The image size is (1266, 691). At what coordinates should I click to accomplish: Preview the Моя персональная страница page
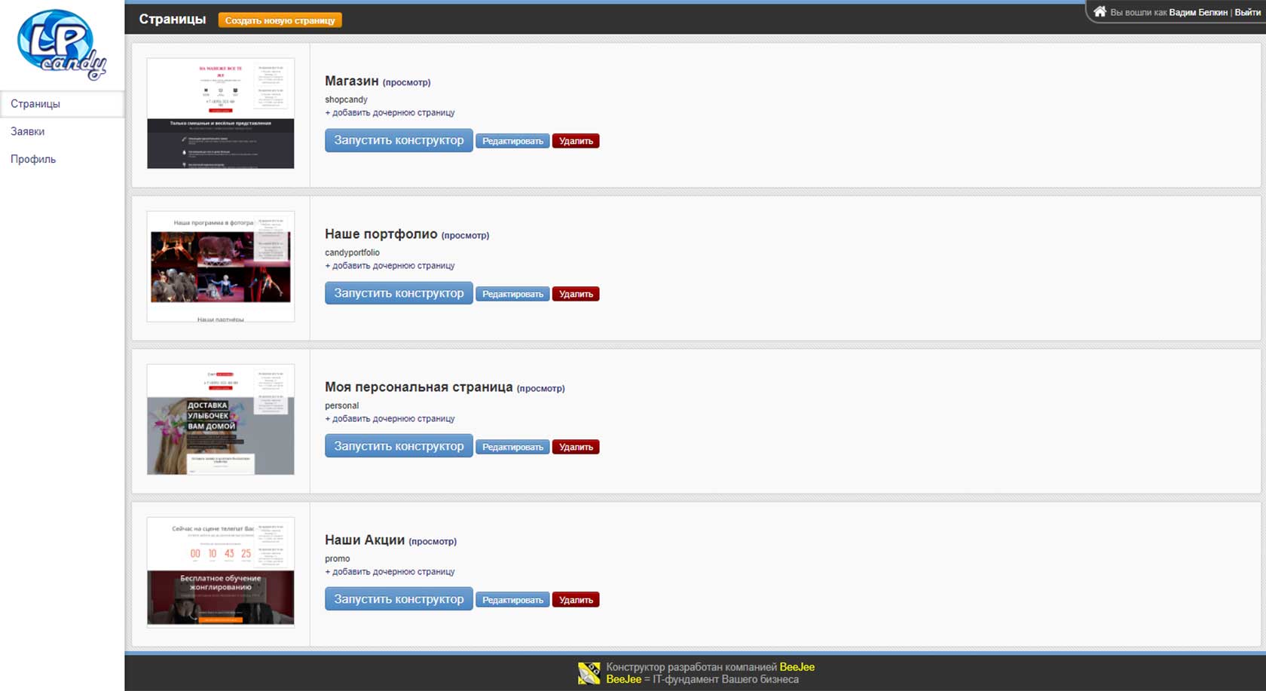pyautogui.click(x=540, y=389)
